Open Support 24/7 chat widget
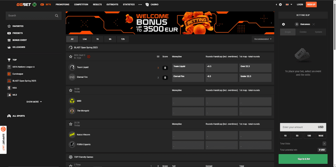 click(x=3, y=139)
